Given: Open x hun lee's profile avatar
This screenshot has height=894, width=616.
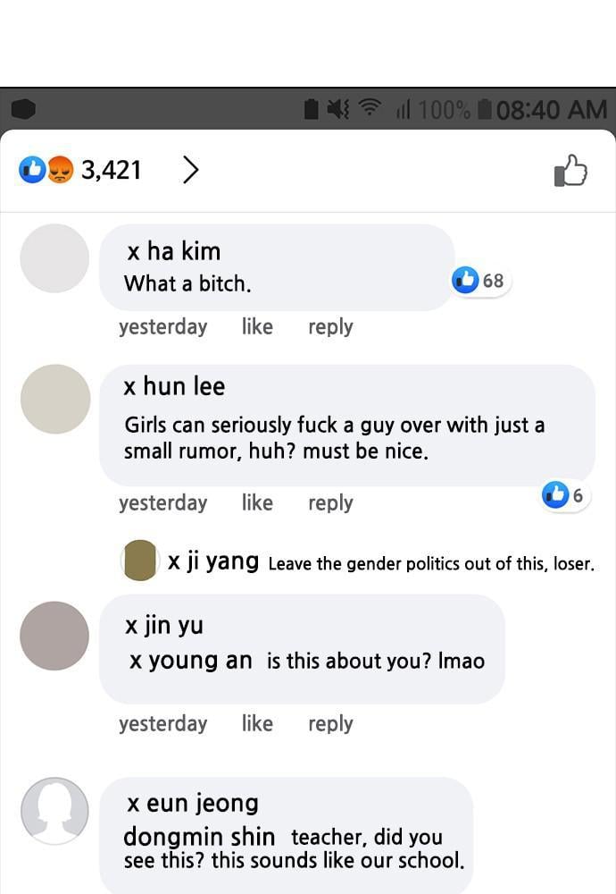Looking at the screenshot, I should tap(55, 399).
